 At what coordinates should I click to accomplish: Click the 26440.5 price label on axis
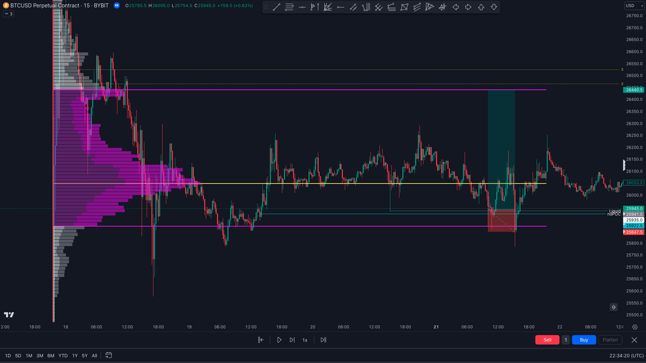(x=634, y=90)
